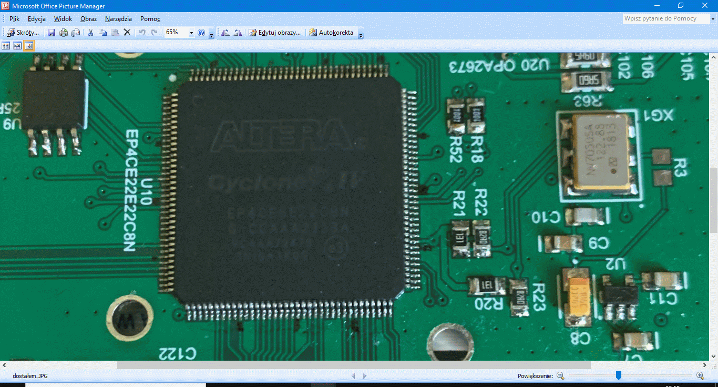The width and height of the screenshot is (718, 387).
Task: Click the Print icon
Action: point(64,33)
